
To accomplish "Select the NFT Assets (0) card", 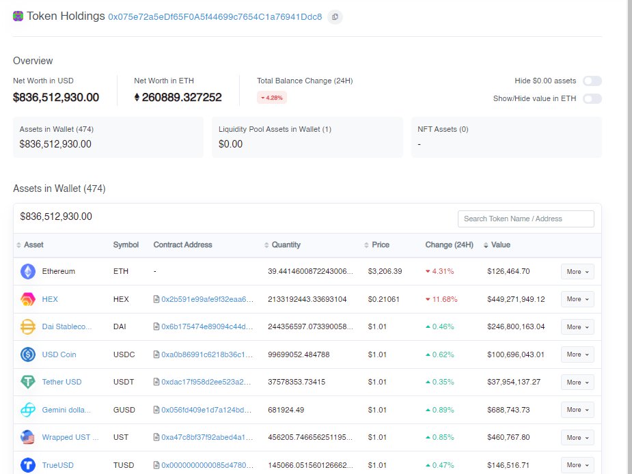I will (x=506, y=137).
